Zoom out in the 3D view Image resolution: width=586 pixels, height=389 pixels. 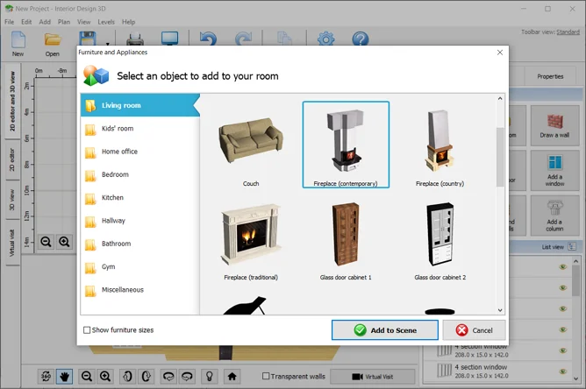(x=87, y=377)
